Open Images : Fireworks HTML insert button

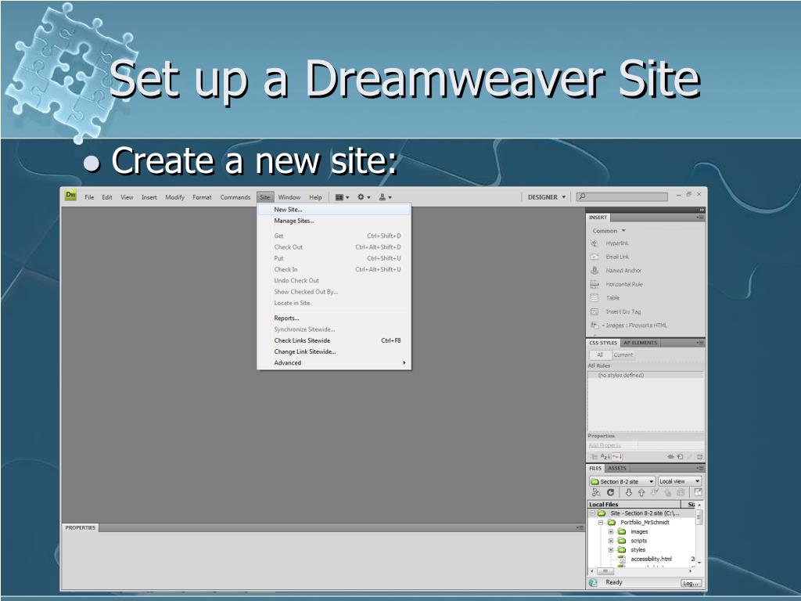[x=629, y=326]
